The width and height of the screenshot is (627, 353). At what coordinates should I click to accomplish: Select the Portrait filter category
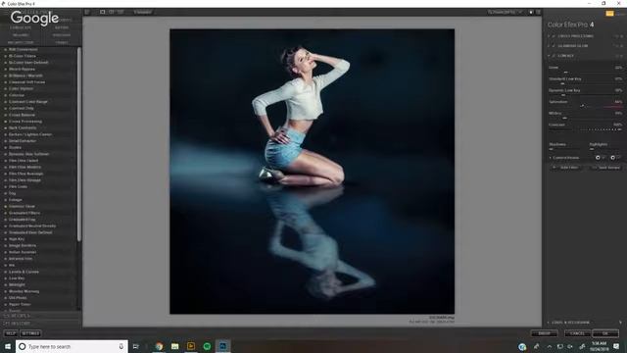coord(62,35)
